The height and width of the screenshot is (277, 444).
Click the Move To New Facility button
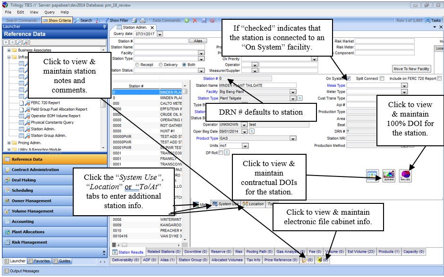click(x=411, y=69)
